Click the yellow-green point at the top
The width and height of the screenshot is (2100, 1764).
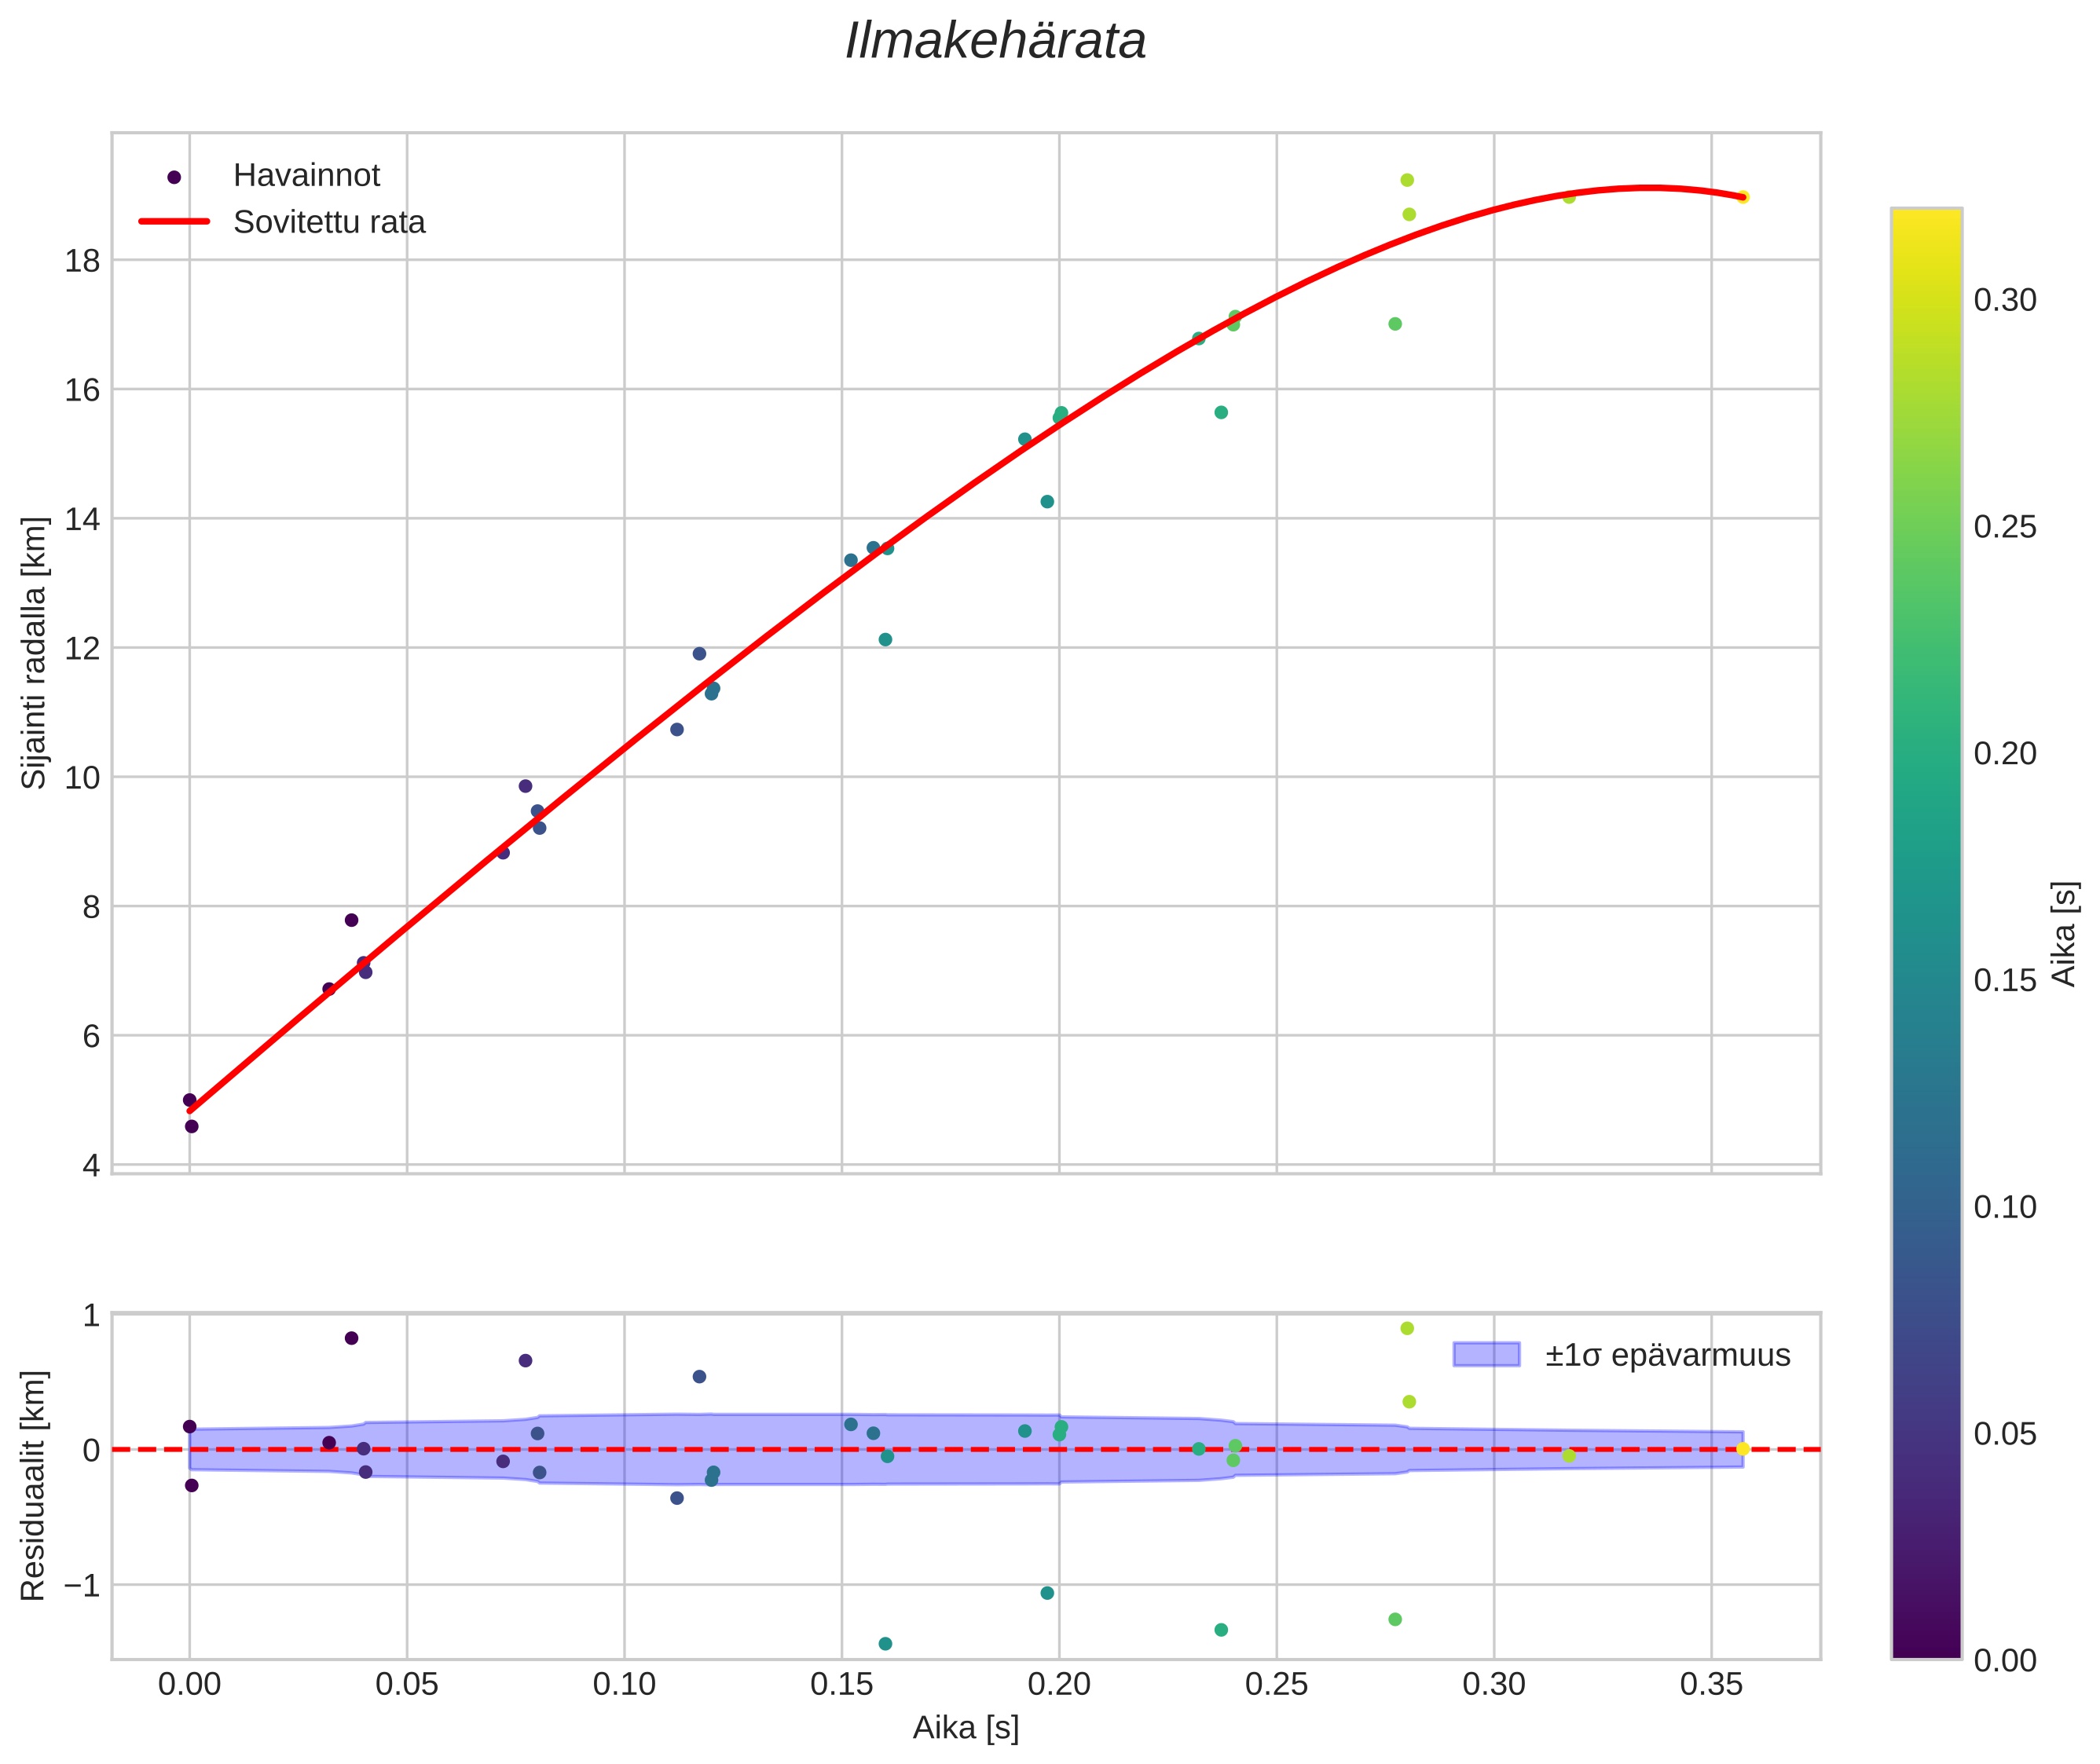(x=1406, y=180)
